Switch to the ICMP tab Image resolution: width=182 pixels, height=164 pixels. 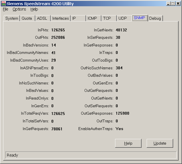coord(93,18)
